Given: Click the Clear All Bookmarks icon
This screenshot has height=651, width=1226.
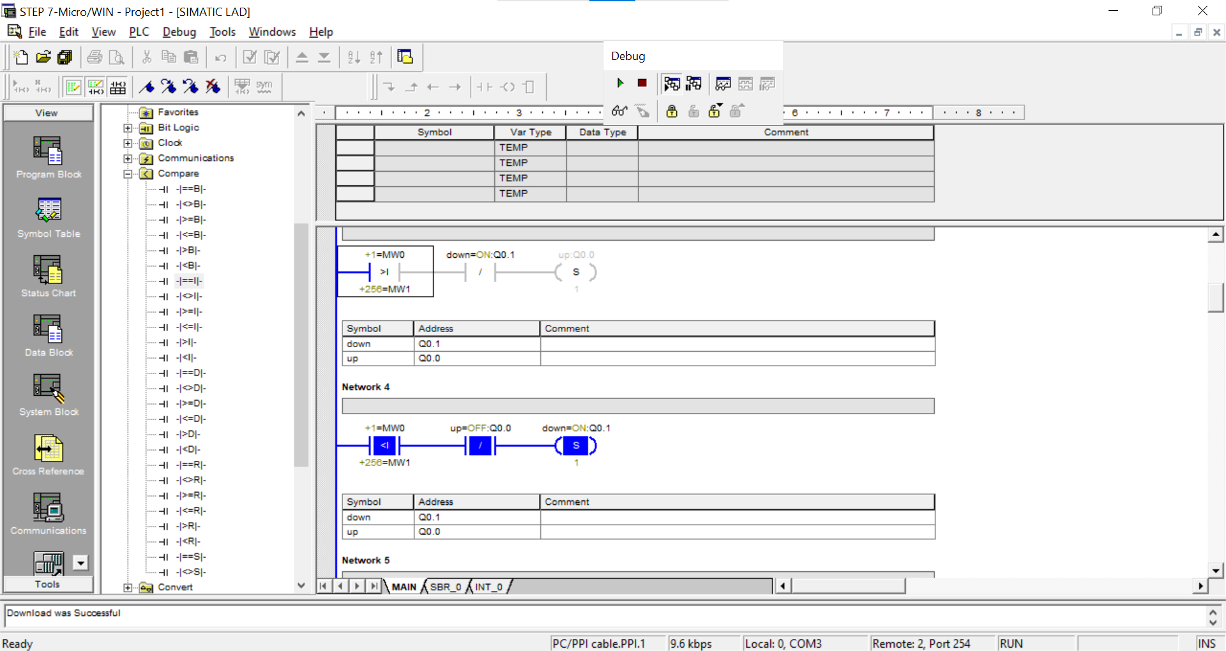Looking at the screenshot, I should click(213, 87).
